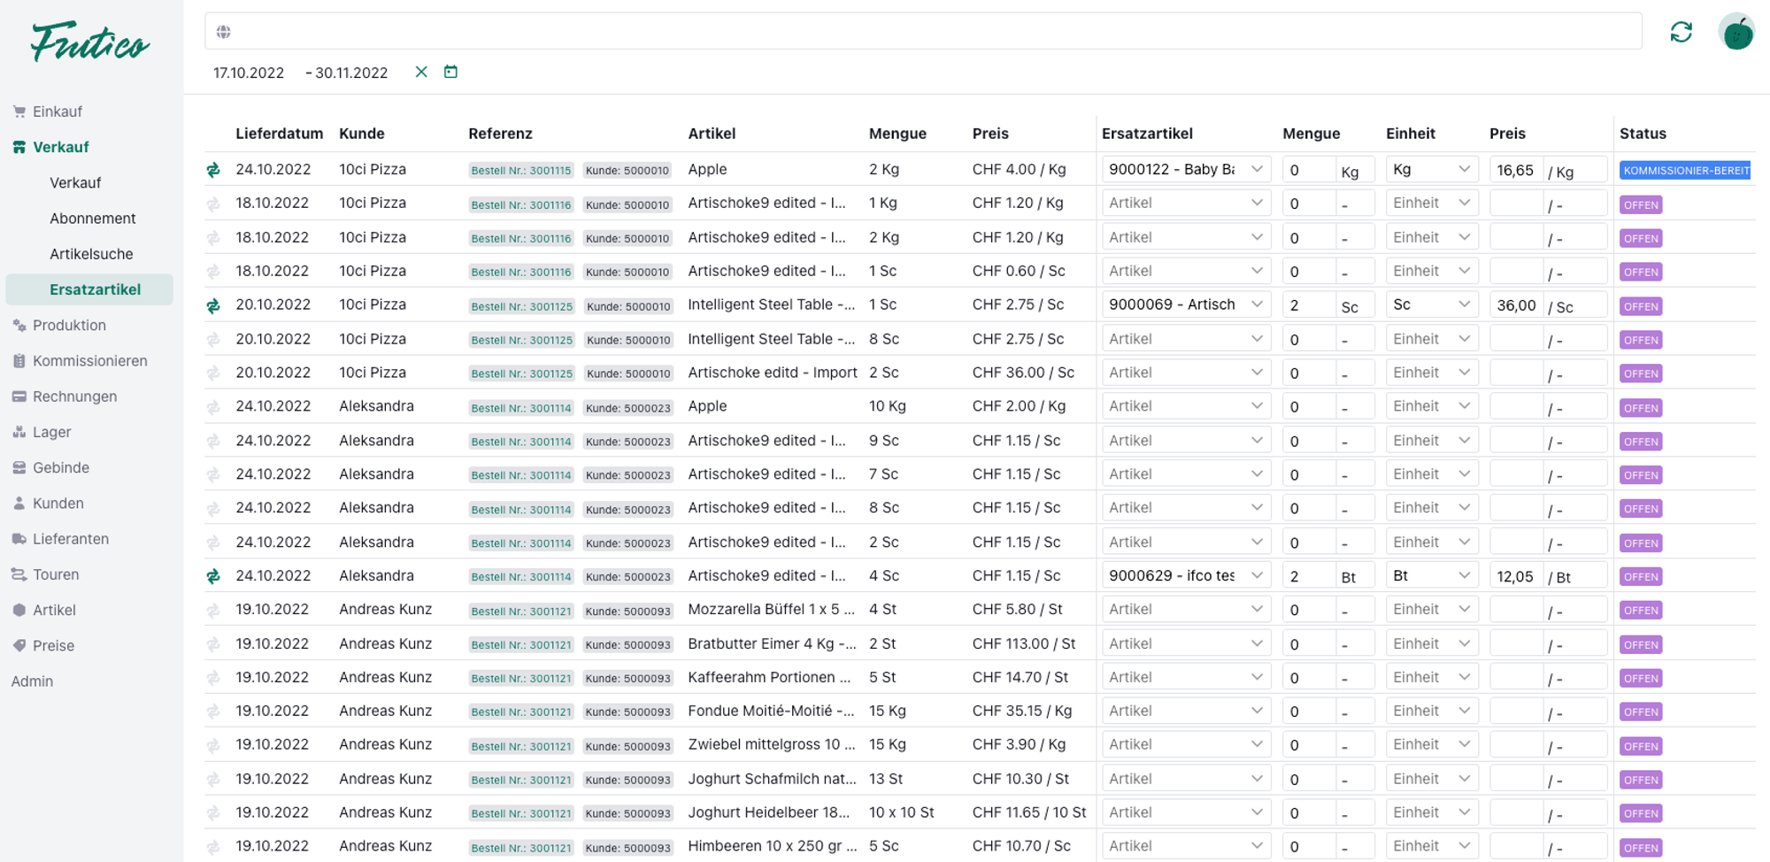Click the globe icon in search bar
Image resolution: width=1770 pixels, height=862 pixels.
tap(224, 32)
